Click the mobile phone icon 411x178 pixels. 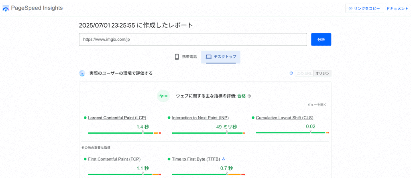click(x=177, y=57)
